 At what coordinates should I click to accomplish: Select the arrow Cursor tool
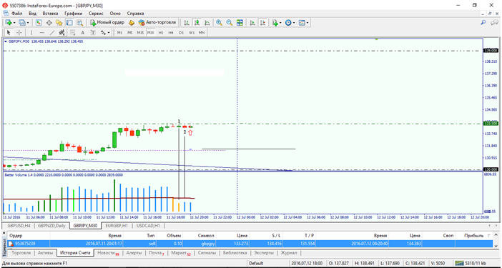pyautogui.click(x=9, y=32)
